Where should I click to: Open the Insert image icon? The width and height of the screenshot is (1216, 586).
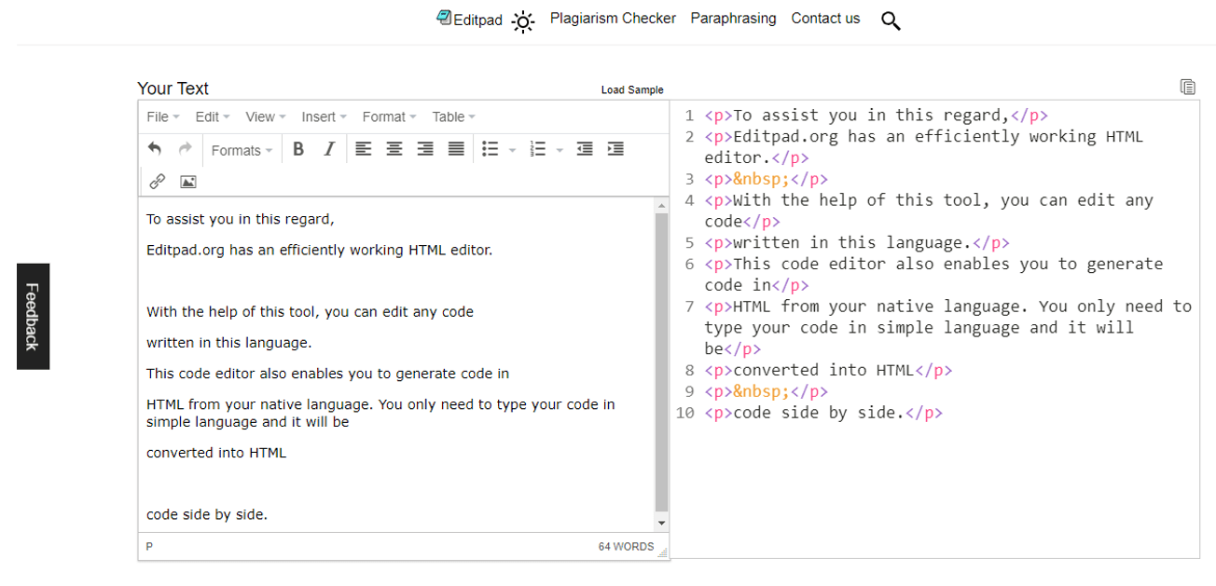coord(187,182)
